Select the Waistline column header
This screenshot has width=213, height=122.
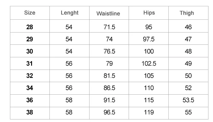[108, 13]
